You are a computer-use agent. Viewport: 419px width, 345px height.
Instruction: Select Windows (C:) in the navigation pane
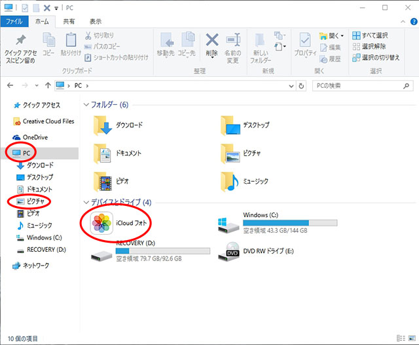(39, 237)
